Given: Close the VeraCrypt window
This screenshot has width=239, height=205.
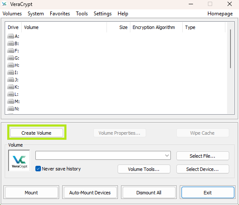Looking at the screenshot, I should tap(230, 4).
